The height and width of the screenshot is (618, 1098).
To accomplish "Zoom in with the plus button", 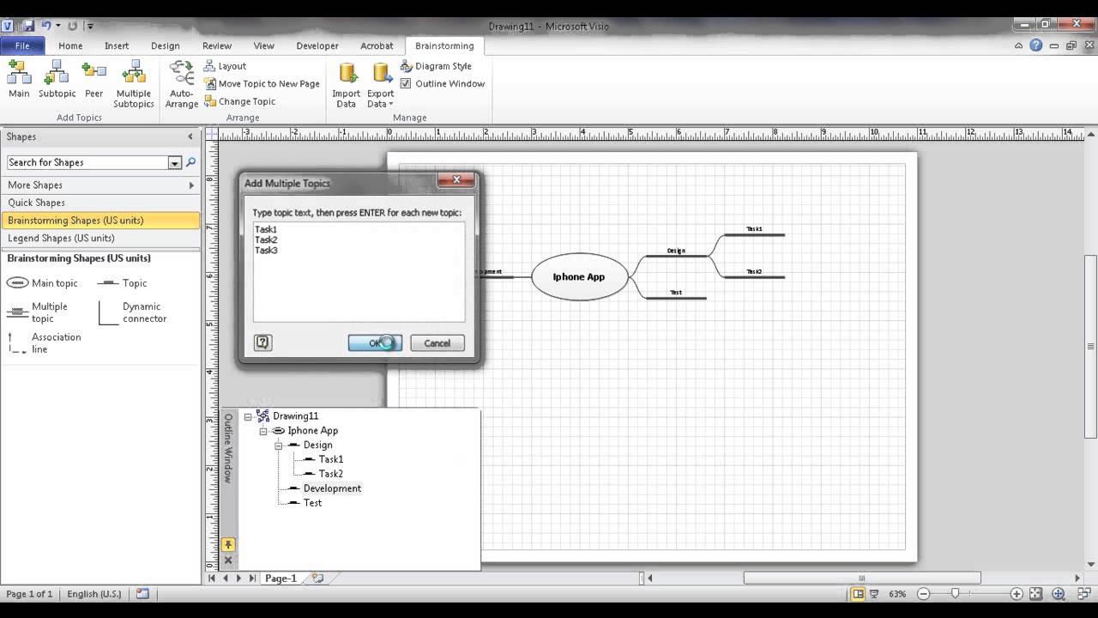I will (1017, 594).
